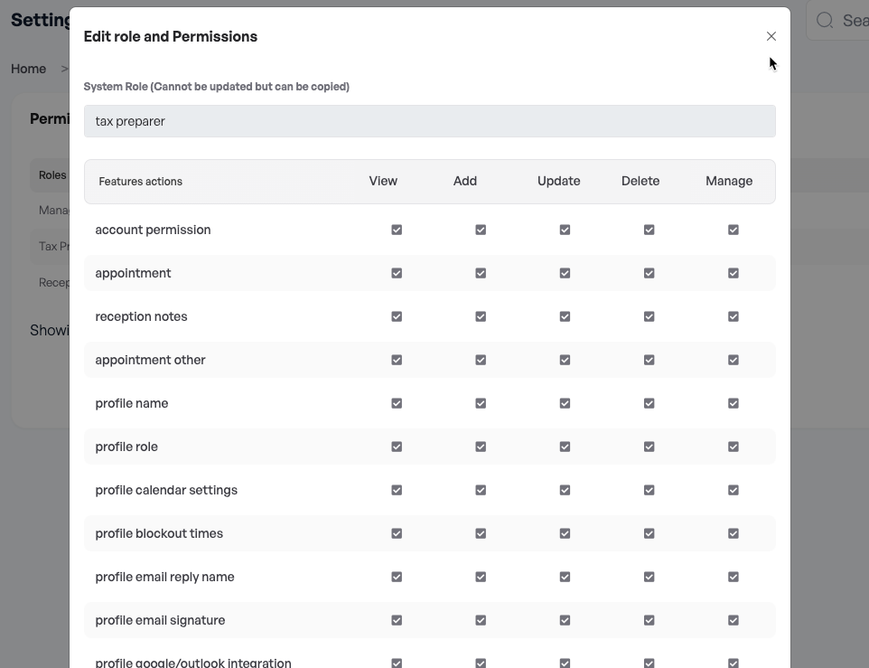This screenshot has height=668, width=869.
Task: Toggle View for appointment other
Action: (x=397, y=360)
